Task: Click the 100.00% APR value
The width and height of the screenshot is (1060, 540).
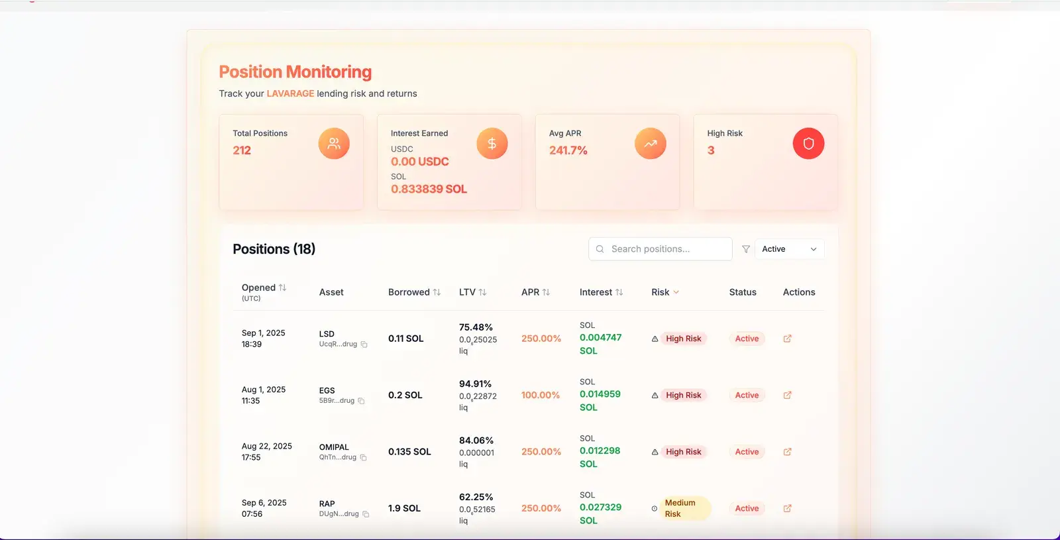Action: pyautogui.click(x=541, y=395)
